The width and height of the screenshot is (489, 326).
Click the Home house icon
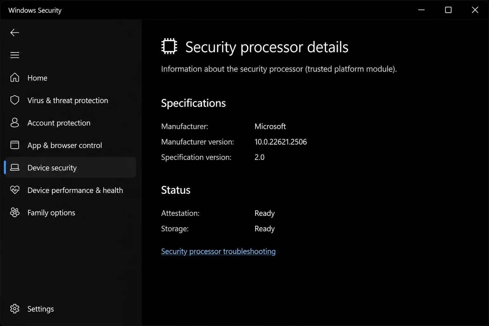15,78
